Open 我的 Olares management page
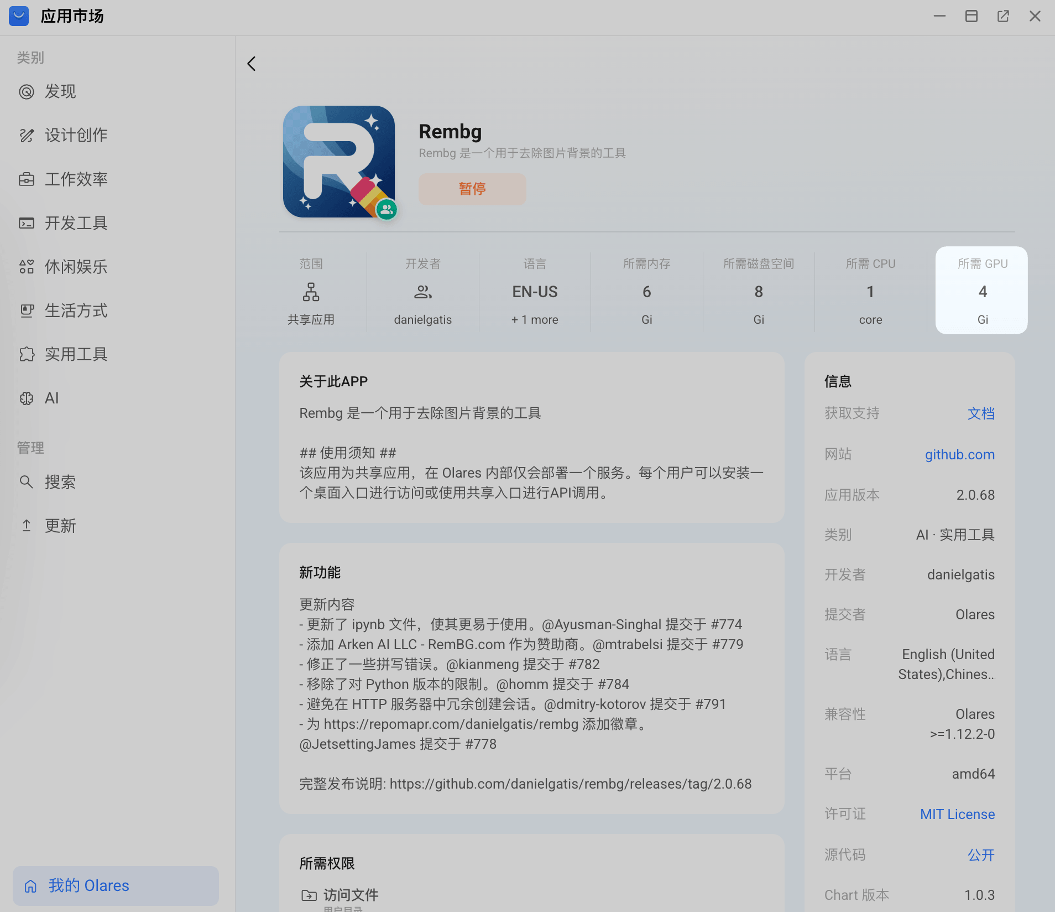Image resolution: width=1055 pixels, height=912 pixels. tap(88, 885)
